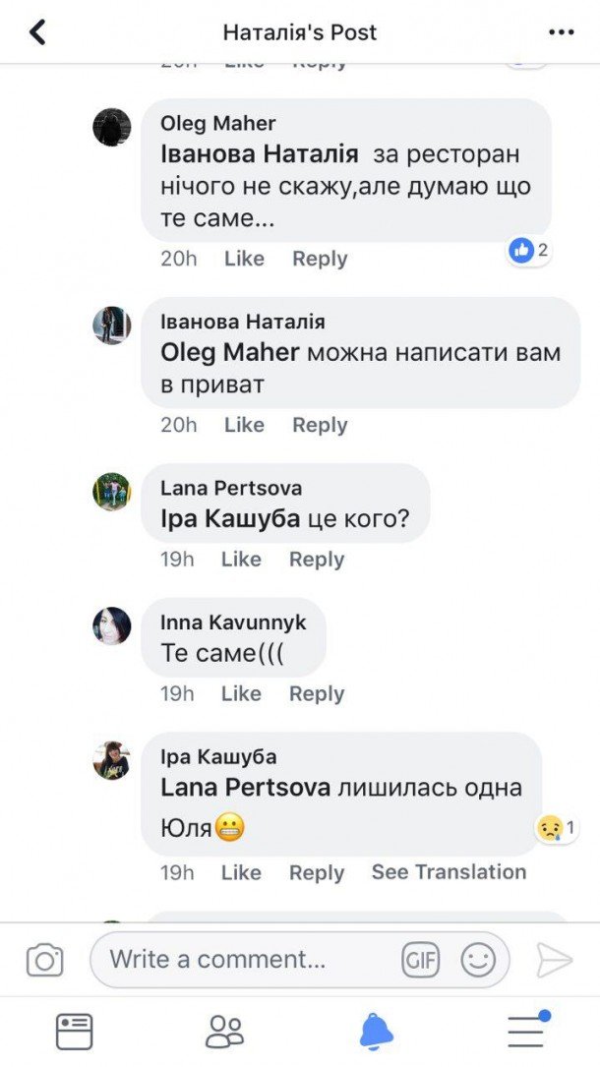Open Inna Kavunnyk's profile picture
Screen dimensions: 600x1067
(112, 626)
